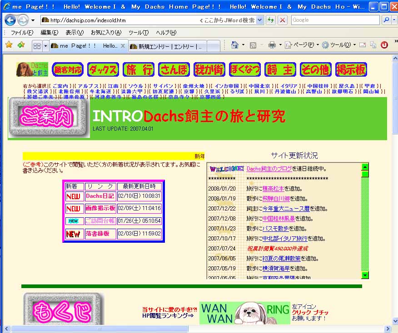Click the Print icon in toolbar
This screenshot has width=398, height=333.
[x=272, y=45]
